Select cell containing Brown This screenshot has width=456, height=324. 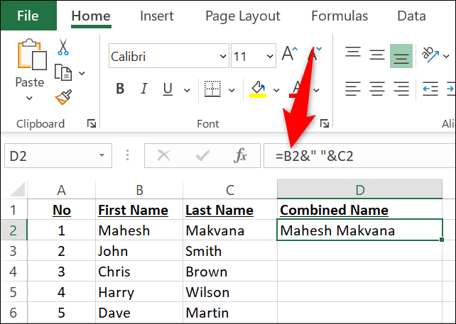230,272
